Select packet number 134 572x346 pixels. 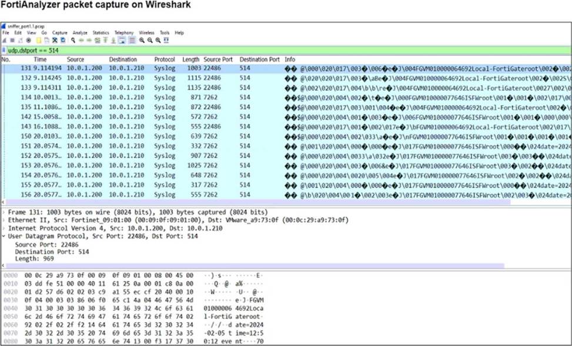point(286,97)
